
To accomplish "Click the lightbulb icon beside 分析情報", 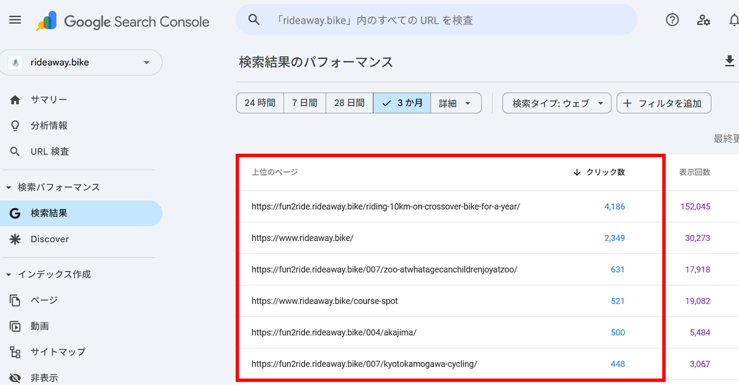I will point(15,125).
